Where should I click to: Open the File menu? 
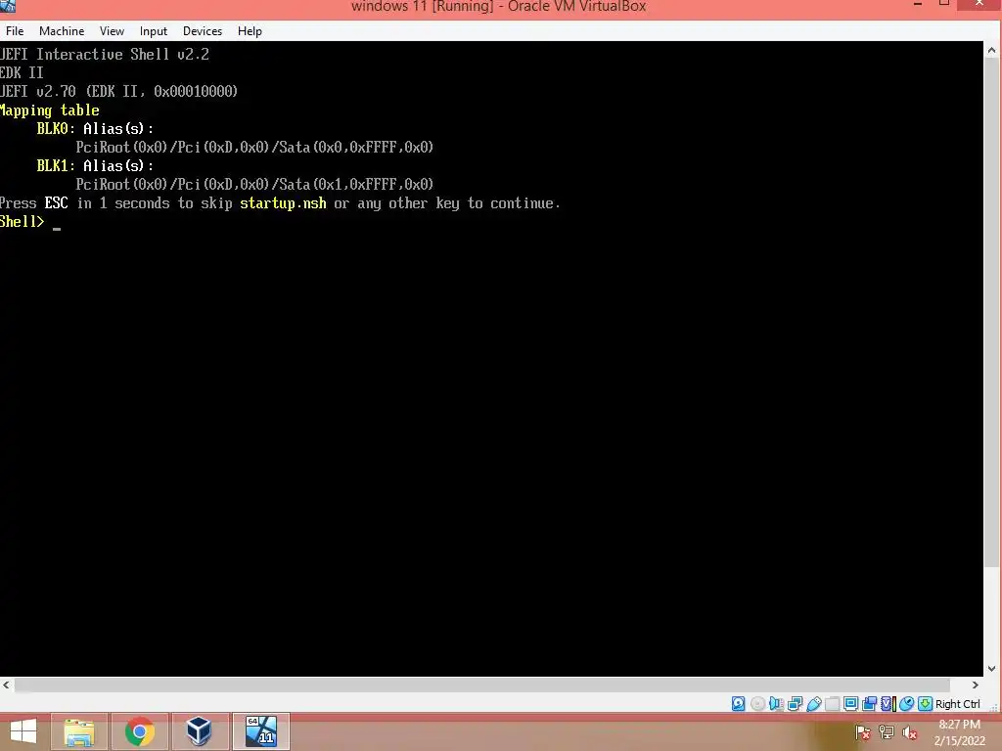[x=15, y=30]
